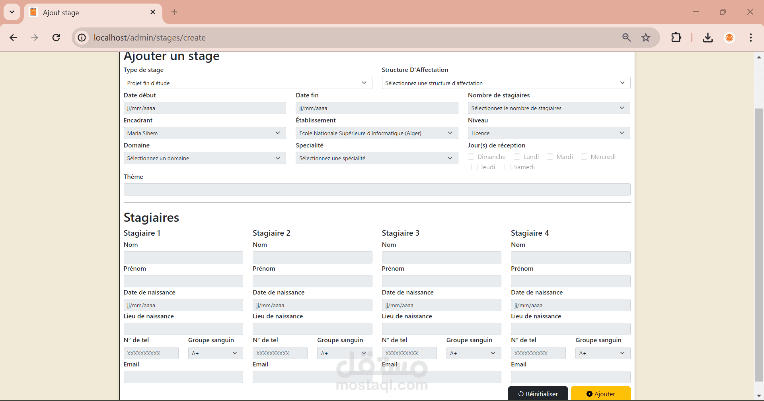This screenshot has height=401, width=764.
Task: Check the Dimanche reception day checkbox
Action: [471, 157]
